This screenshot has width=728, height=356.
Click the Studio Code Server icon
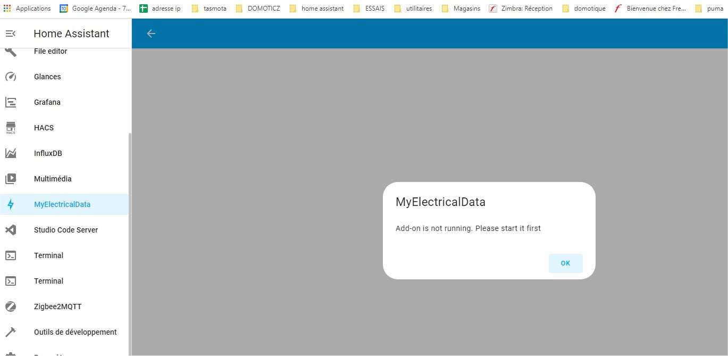point(11,230)
